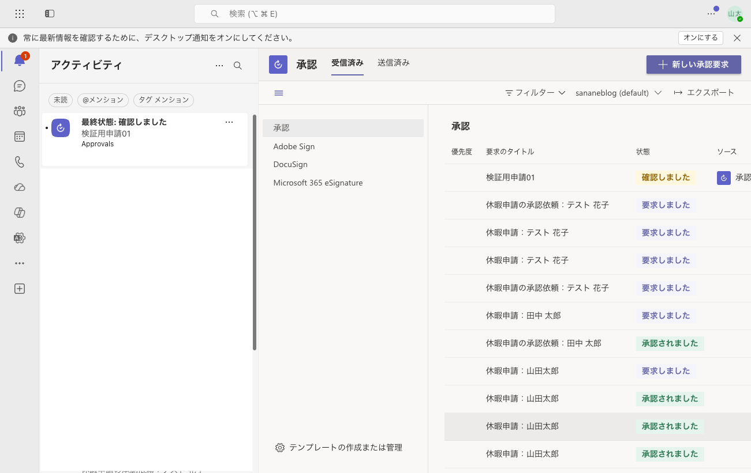
Task: Click the Approvals app icon in header
Action: (x=278, y=65)
